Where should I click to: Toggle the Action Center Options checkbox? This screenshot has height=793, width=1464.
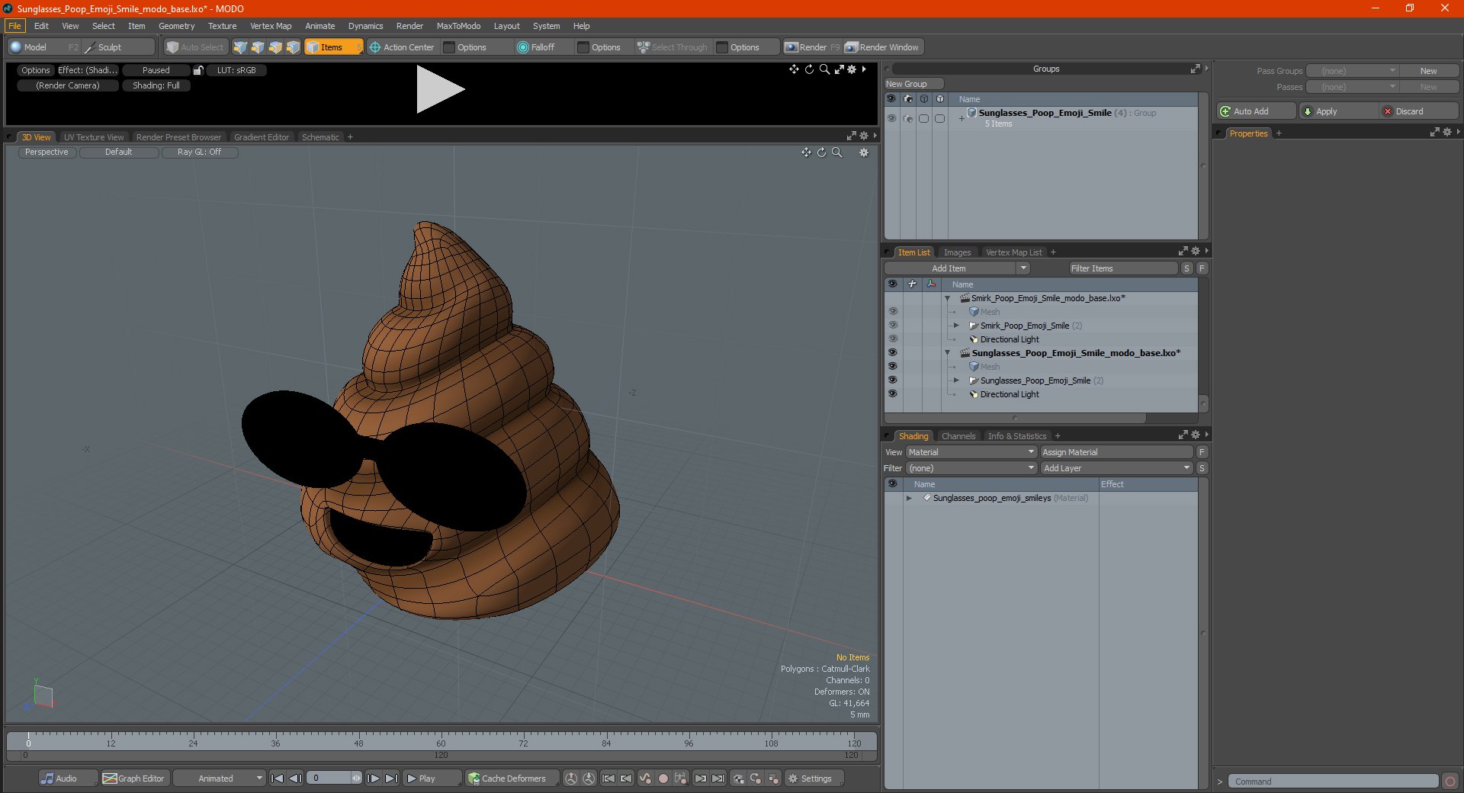coord(449,47)
